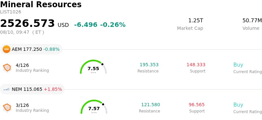The image size is (262, 120).
Task: Click AEM's Buy current rating
Action: 238,65
